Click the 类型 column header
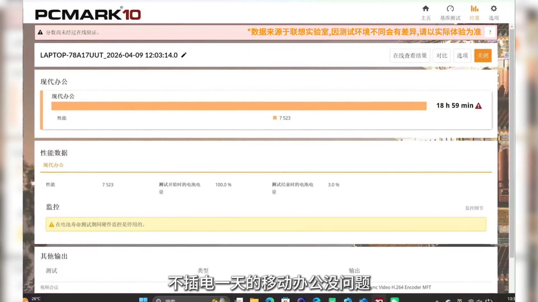This screenshot has width=538, height=302. (203, 270)
